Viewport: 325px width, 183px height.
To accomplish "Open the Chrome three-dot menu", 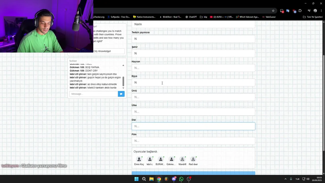I will [x=321, y=11].
